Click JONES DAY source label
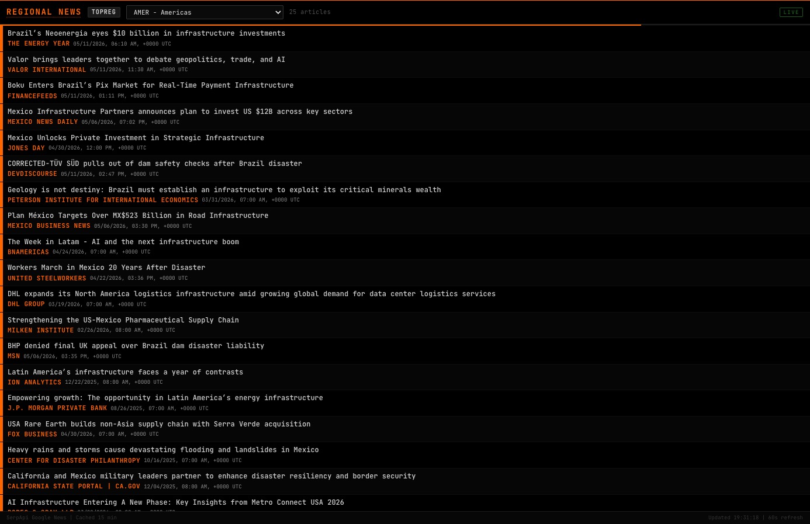The width and height of the screenshot is (810, 524). click(x=26, y=148)
